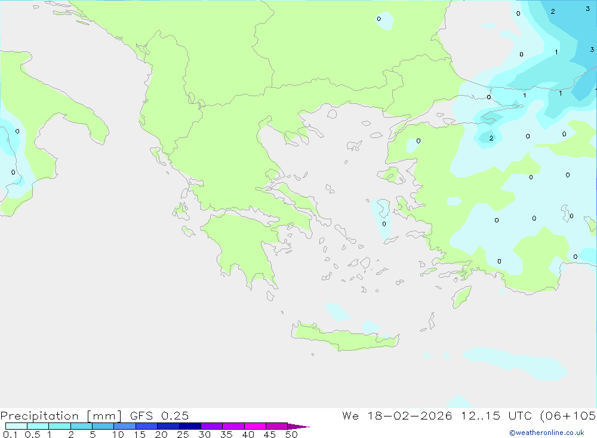Click the 'We 18-02-2026' date text
Screen dimensions: 597x438
point(397,415)
